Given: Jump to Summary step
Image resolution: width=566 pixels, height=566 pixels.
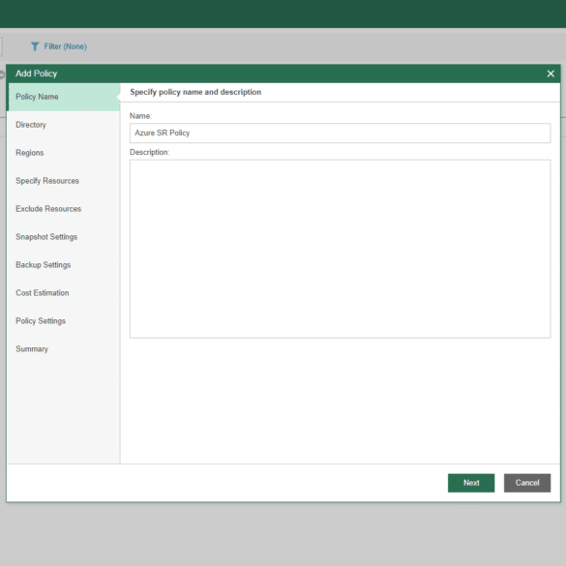Looking at the screenshot, I should (64, 349).
